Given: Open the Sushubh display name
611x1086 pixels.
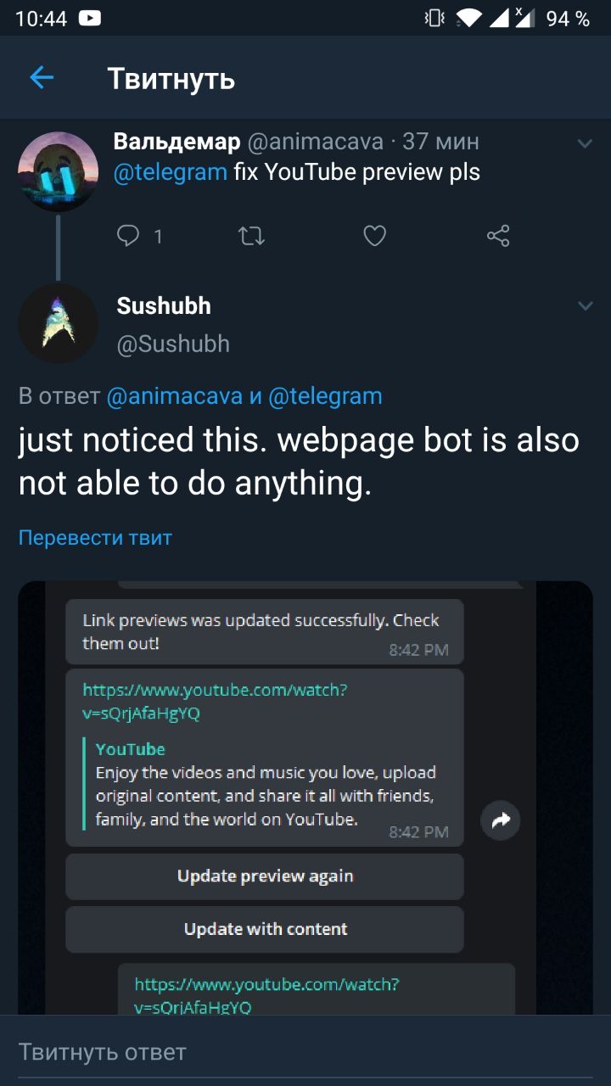Looking at the screenshot, I should click(x=164, y=305).
